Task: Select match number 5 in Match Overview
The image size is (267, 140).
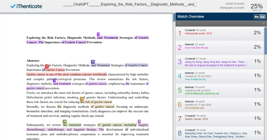Action: [220, 91]
